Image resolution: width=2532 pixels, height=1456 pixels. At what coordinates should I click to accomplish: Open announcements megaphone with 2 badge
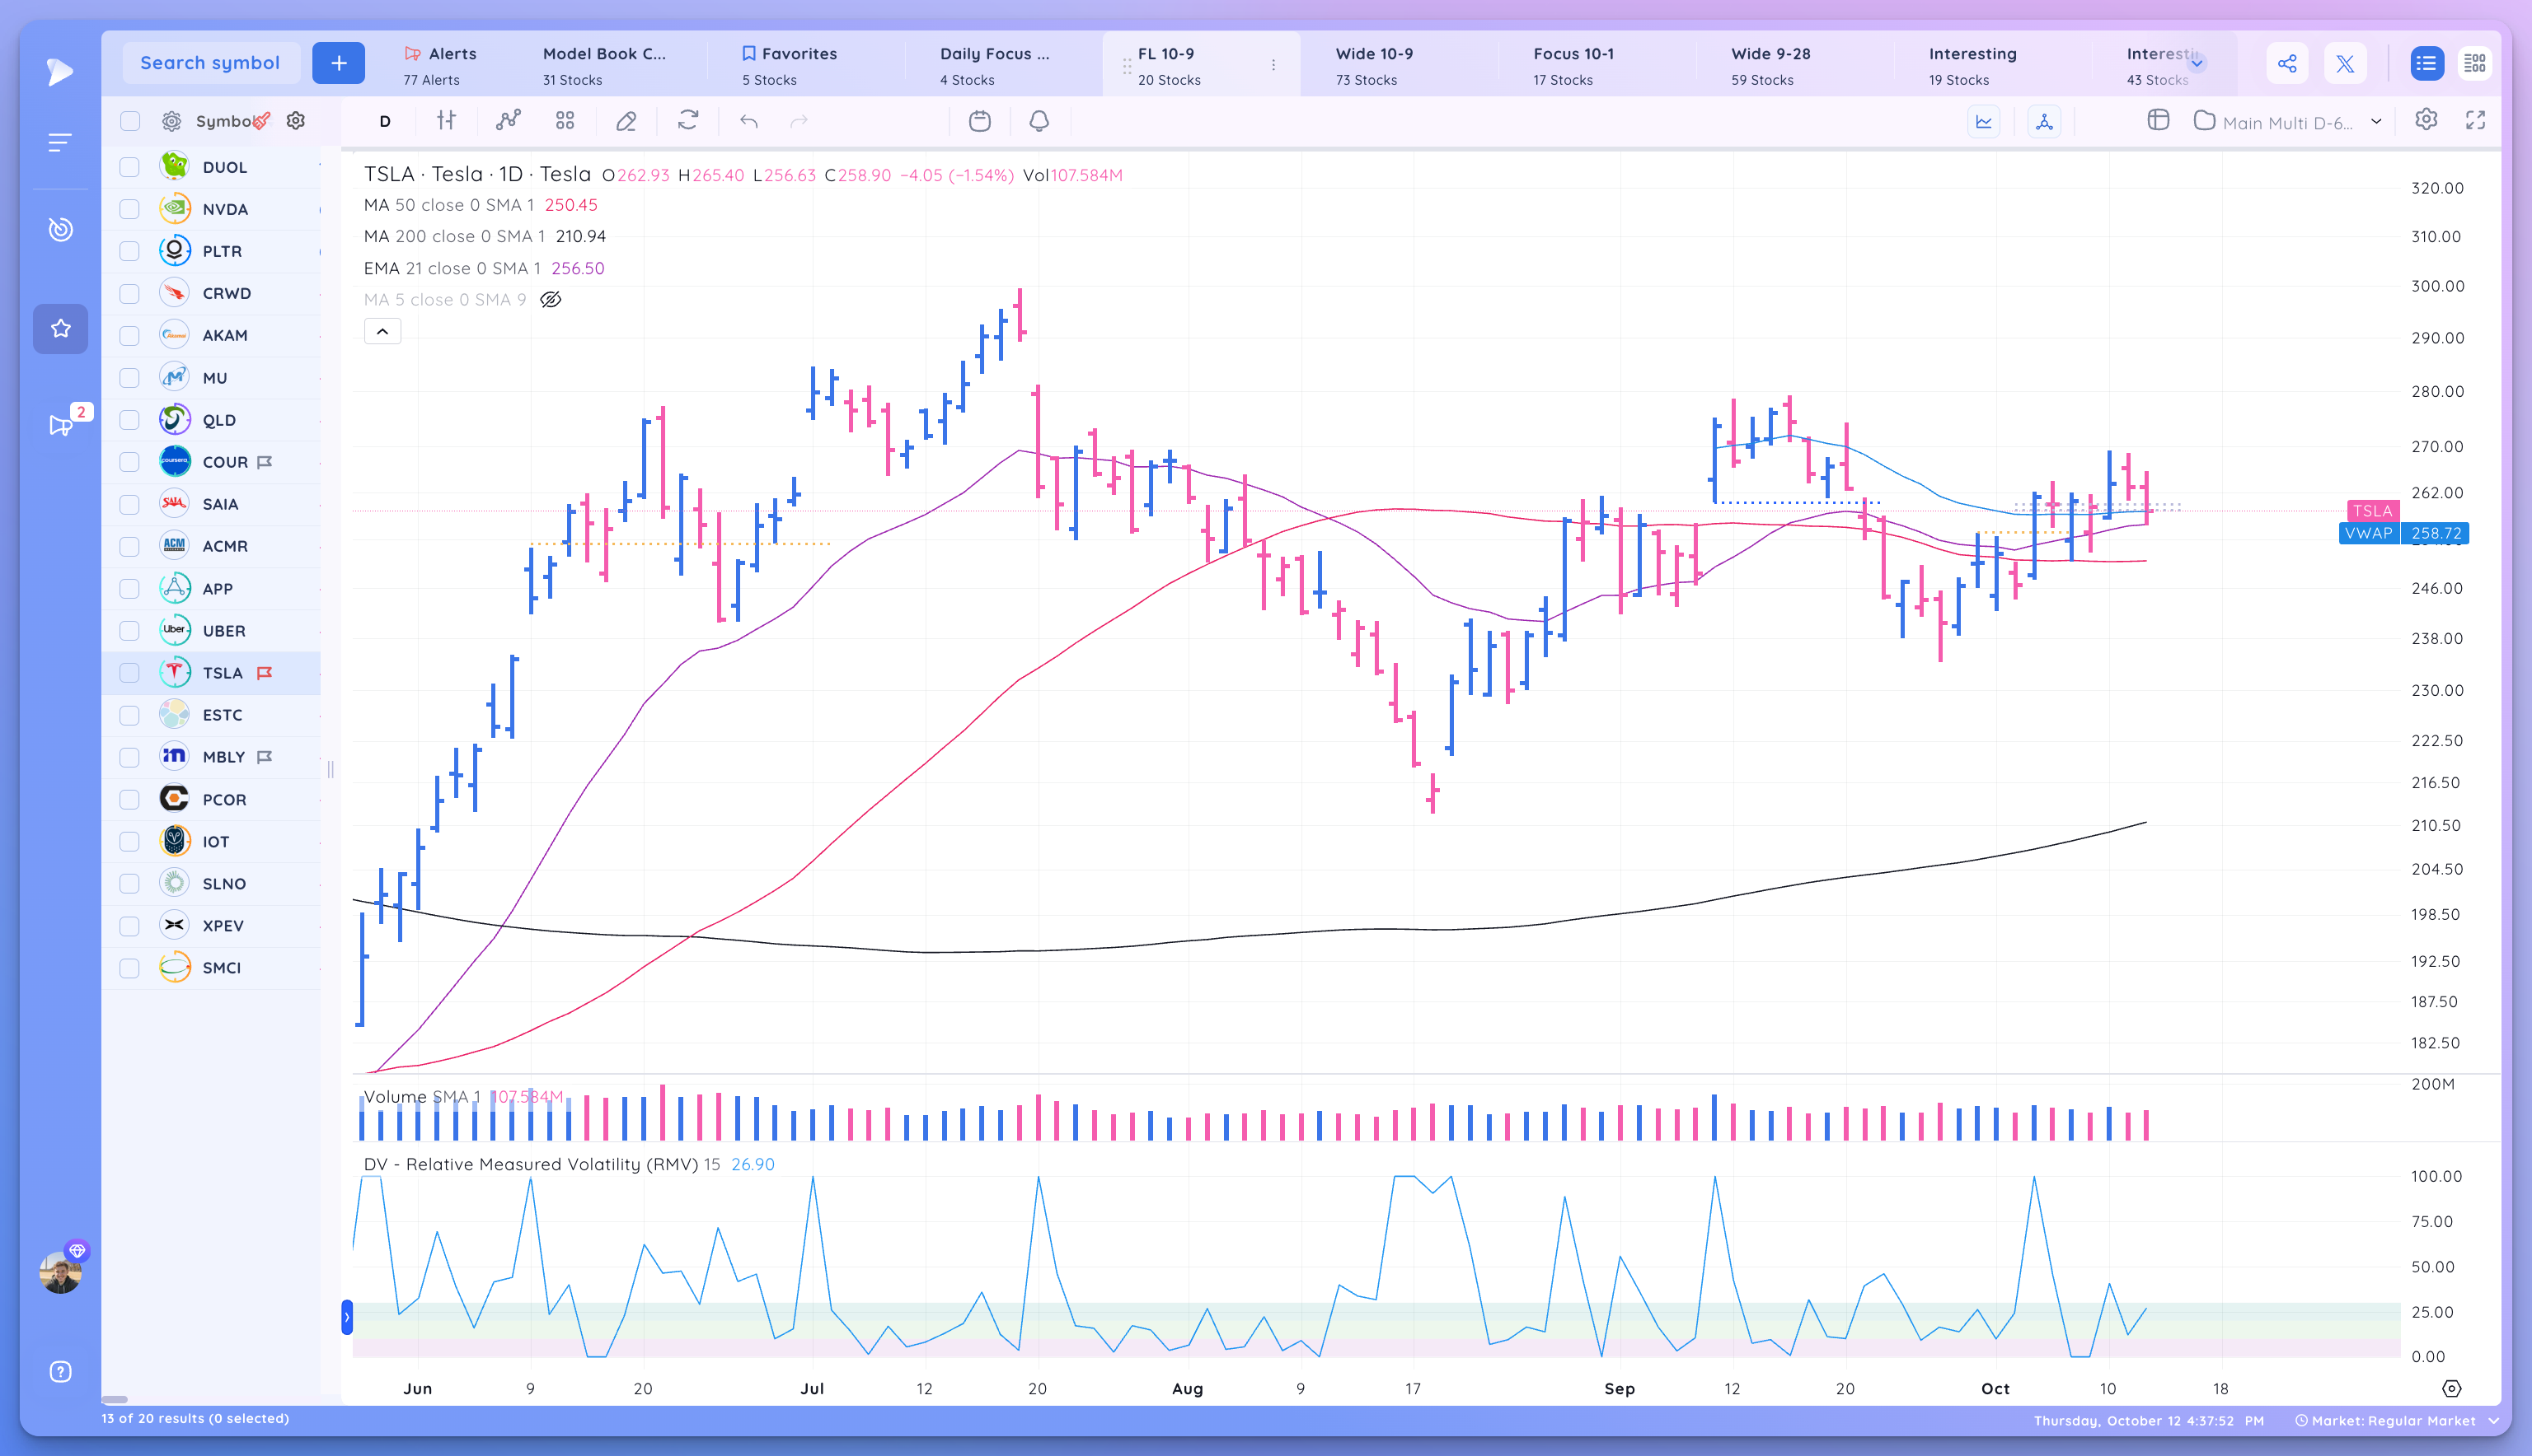point(60,425)
